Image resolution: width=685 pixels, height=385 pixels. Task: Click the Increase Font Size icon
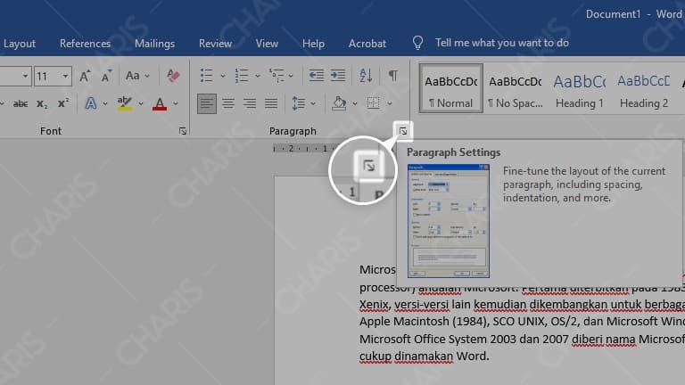[86, 76]
